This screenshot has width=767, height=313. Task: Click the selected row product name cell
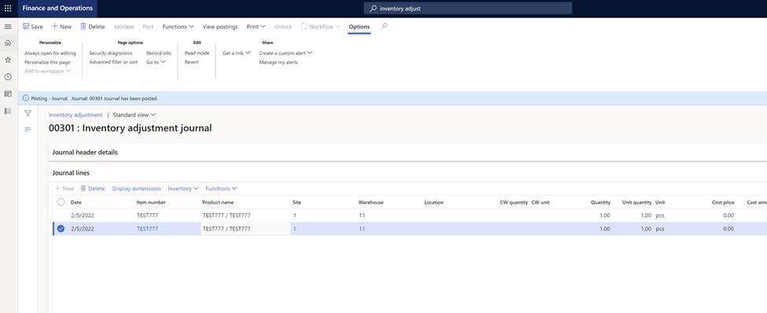coord(245,228)
